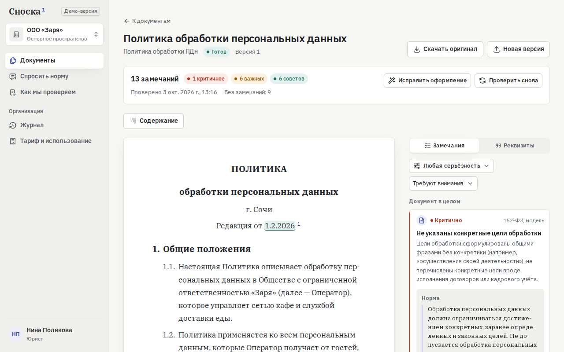Filter by 1 критичное badge
The image size is (564, 352).
click(206, 79)
